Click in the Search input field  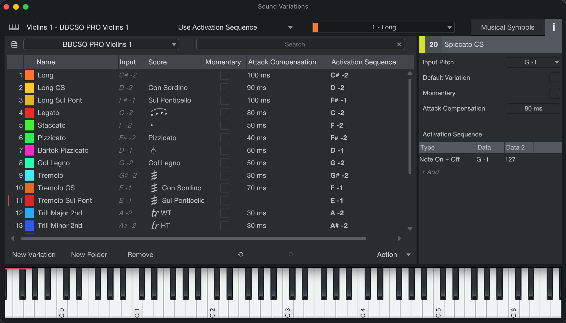click(295, 44)
